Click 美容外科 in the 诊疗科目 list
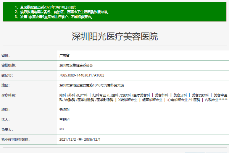 (162, 95)
